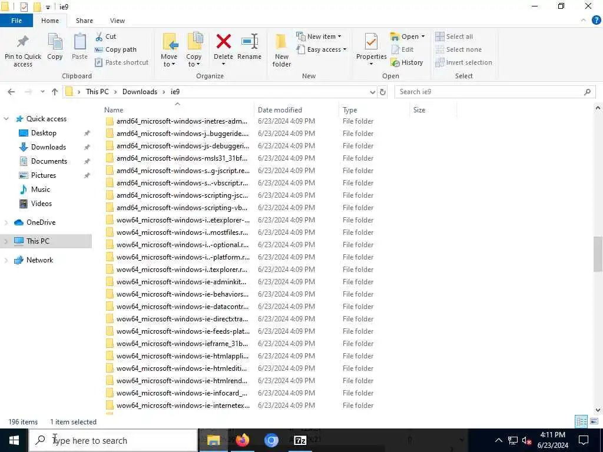Click Select none
Image resolution: width=603 pixels, height=452 pixels.
click(458, 49)
